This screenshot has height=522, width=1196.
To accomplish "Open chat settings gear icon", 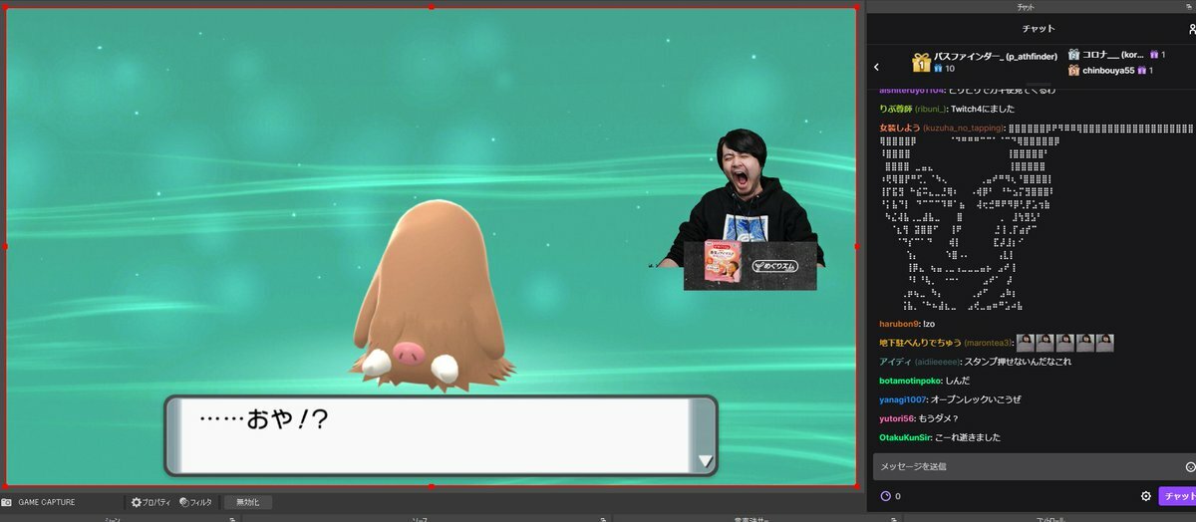I will point(1146,496).
